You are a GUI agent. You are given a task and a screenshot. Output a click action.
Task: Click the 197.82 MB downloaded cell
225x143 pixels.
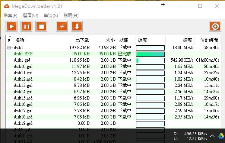80,48
